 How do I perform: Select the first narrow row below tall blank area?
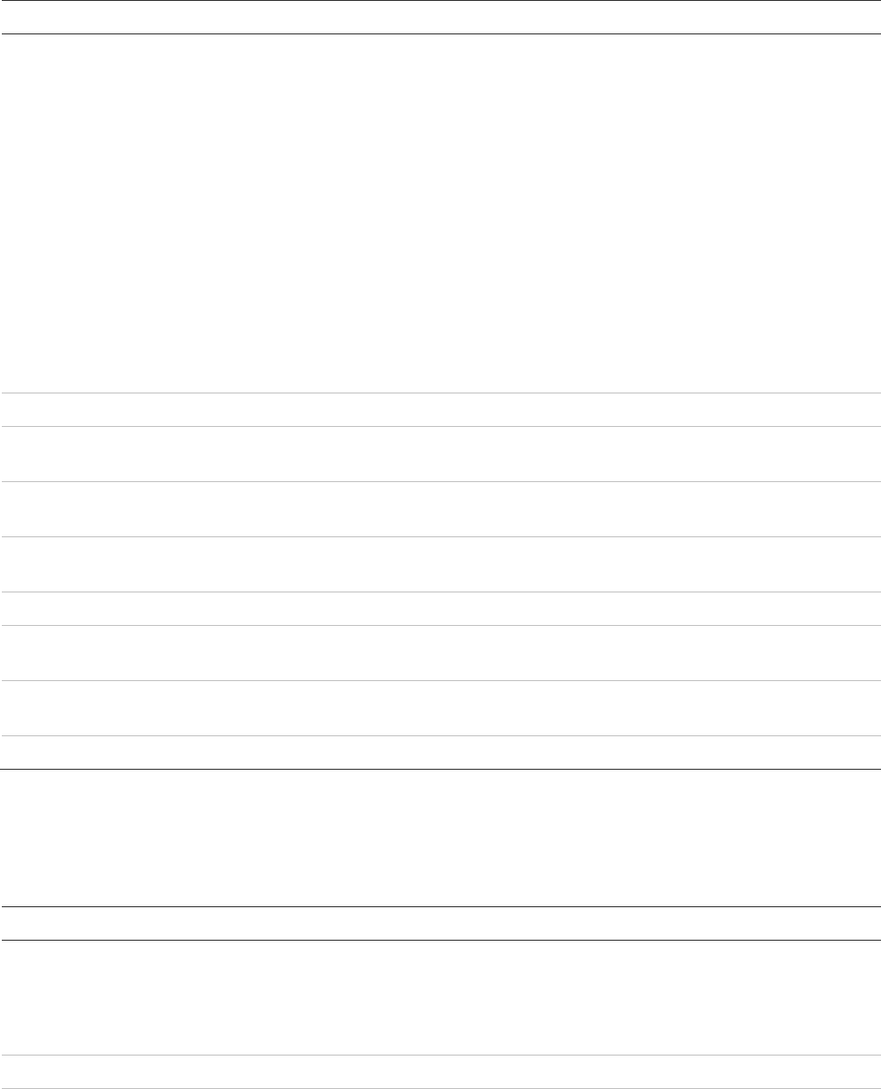pos(440,410)
